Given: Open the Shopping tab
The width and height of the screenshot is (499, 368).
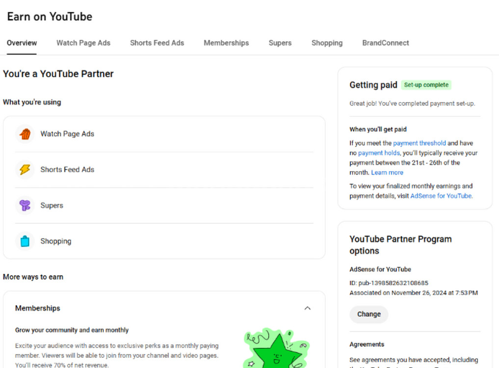Looking at the screenshot, I should (x=327, y=43).
